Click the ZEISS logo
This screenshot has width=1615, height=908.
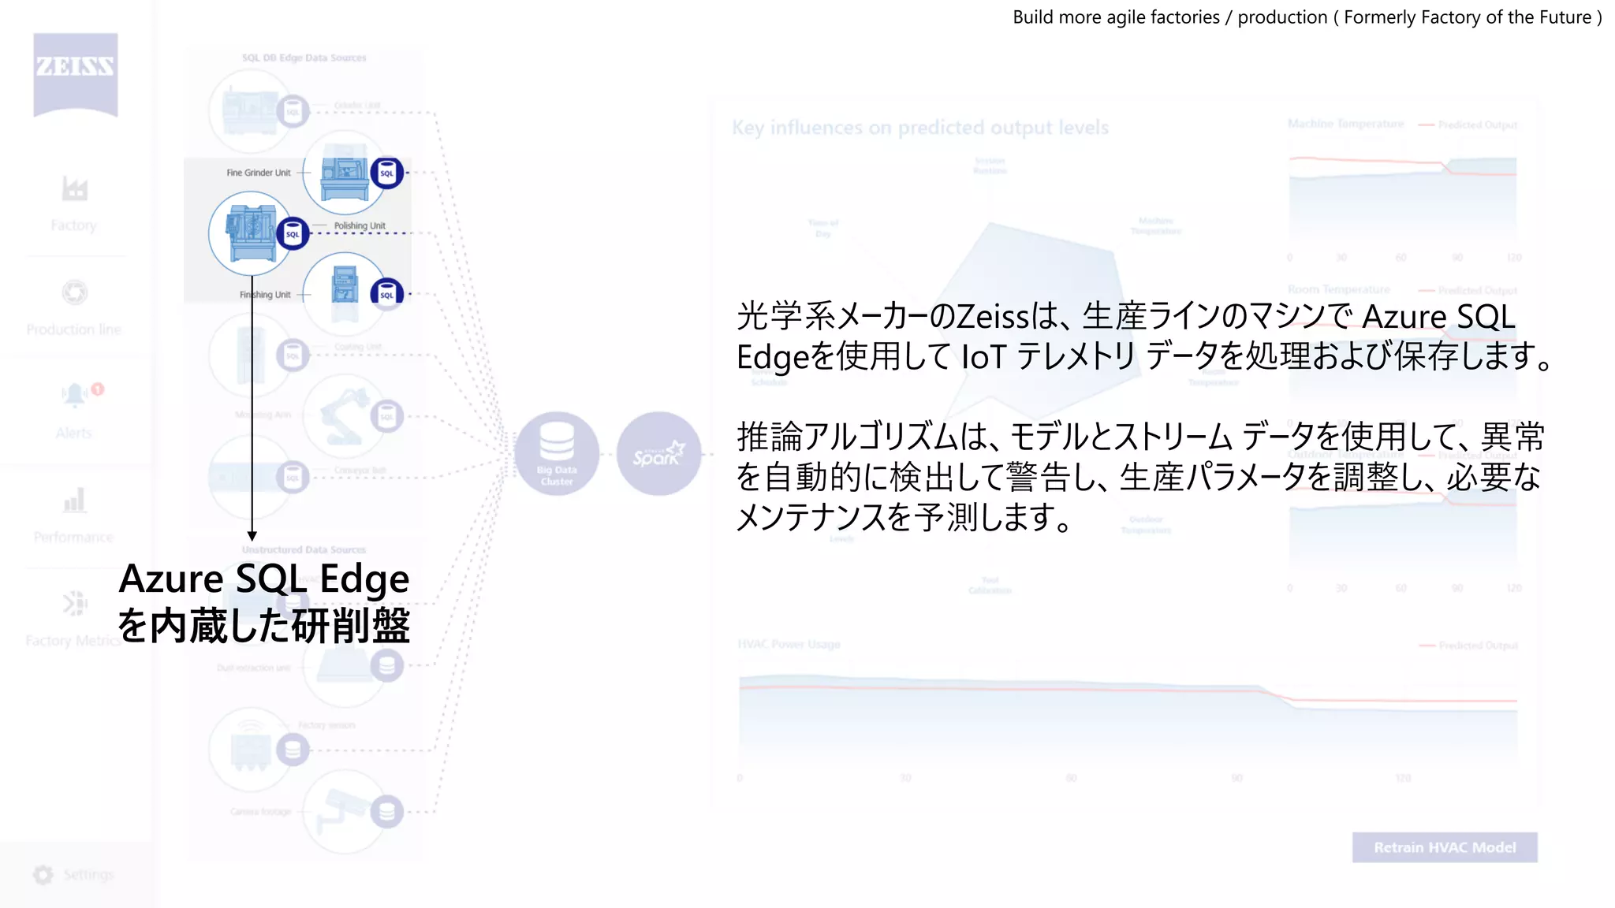[x=76, y=75]
